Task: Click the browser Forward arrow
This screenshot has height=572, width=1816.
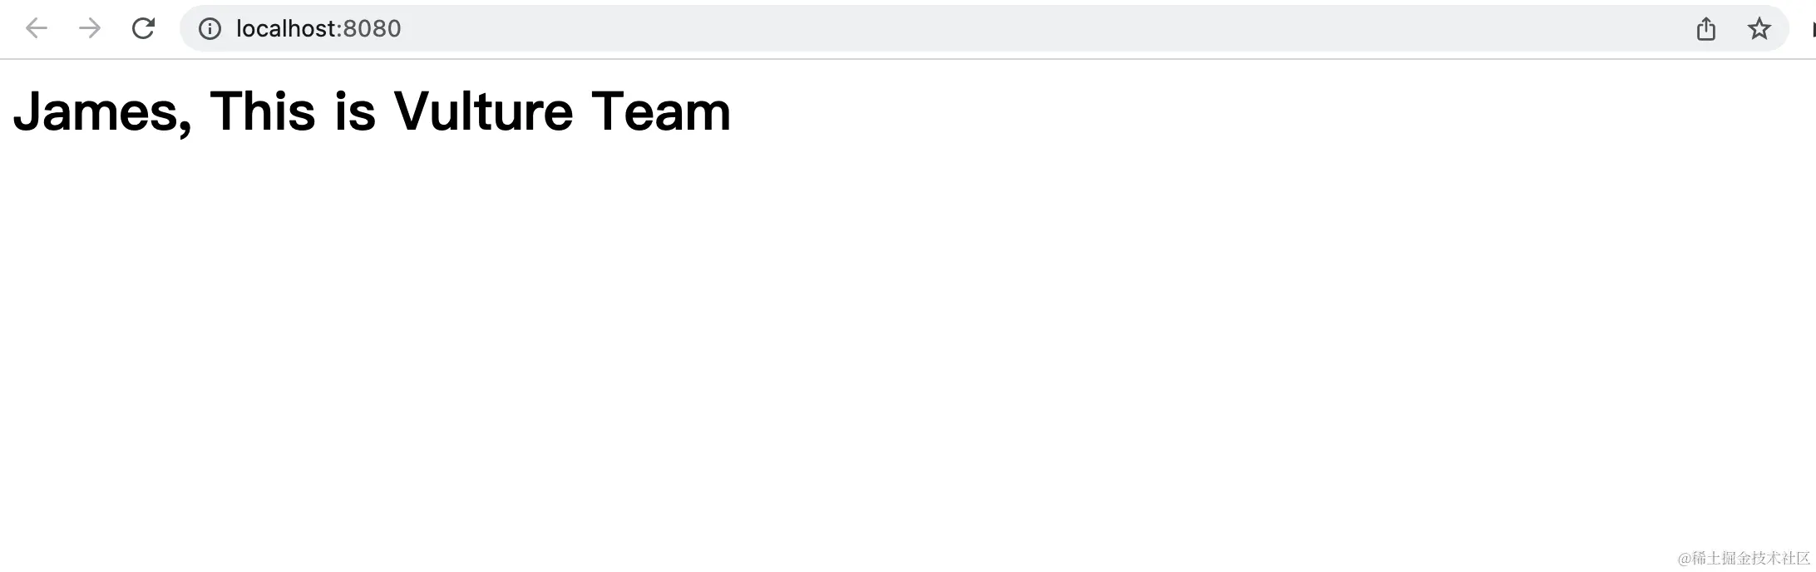Action: 89,28
